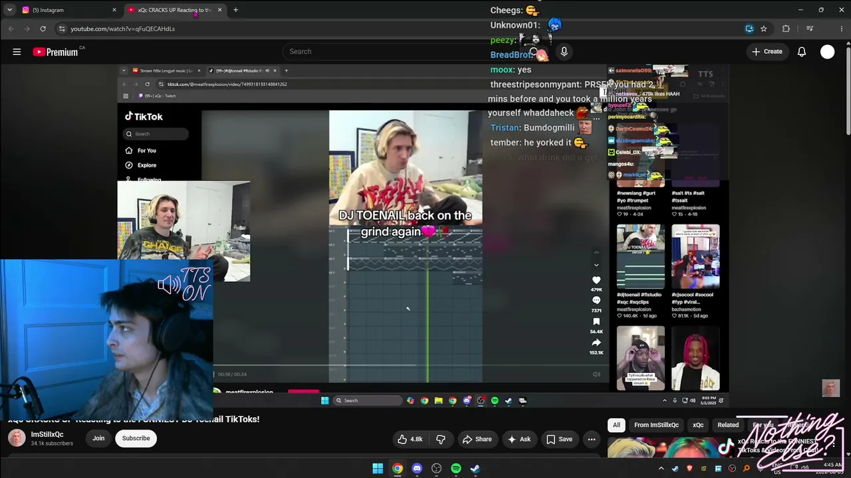The image size is (851, 478).
Task: Close the xQc CRACKS UP tab
Action: pyautogui.click(x=219, y=10)
